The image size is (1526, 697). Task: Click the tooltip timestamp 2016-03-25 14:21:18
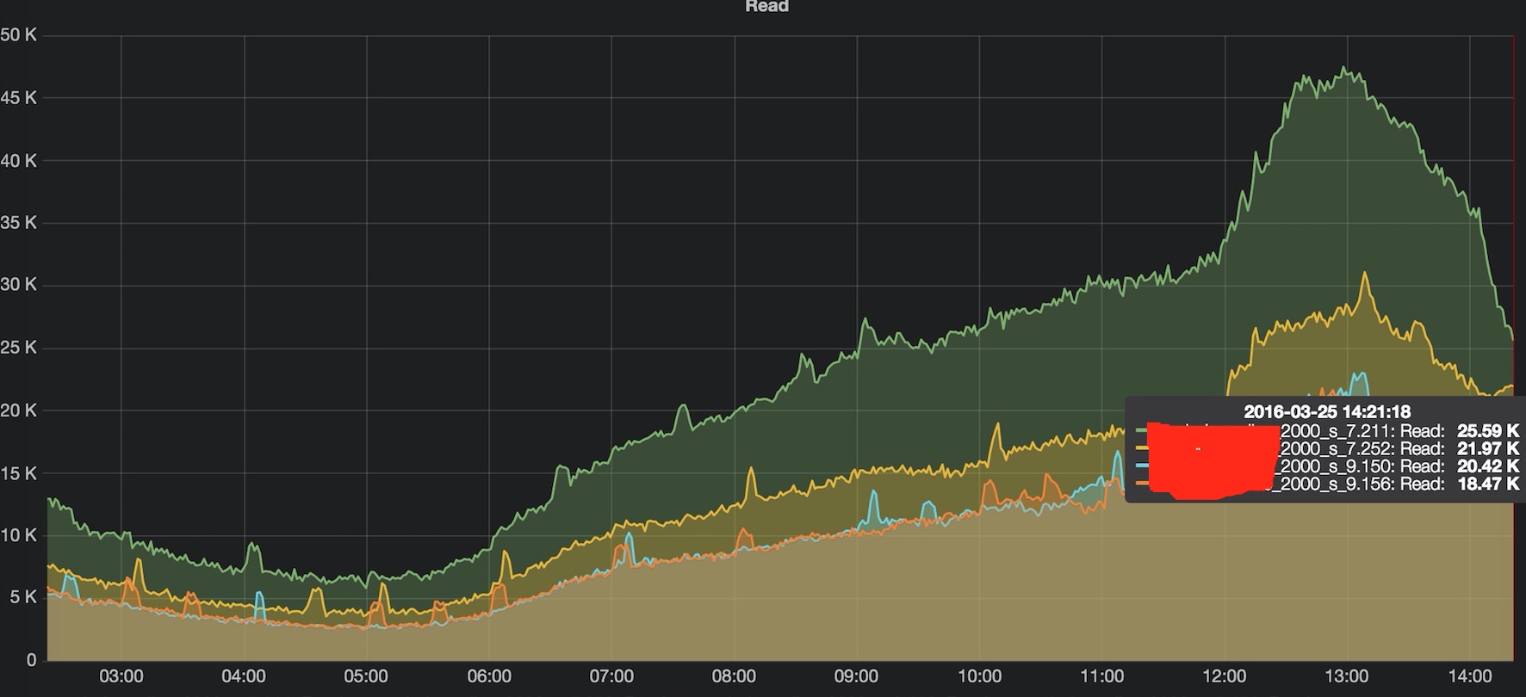point(1327,412)
